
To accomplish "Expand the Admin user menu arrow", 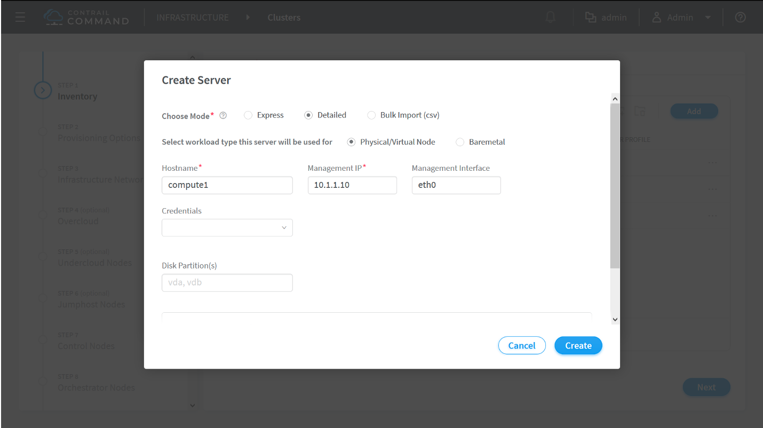I will coord(708,18).
